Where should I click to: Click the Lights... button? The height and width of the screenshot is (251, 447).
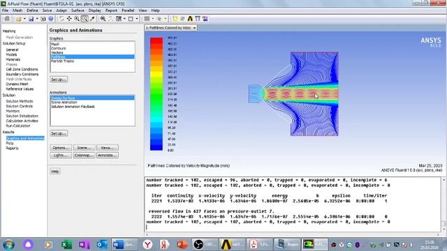[61, 155]
